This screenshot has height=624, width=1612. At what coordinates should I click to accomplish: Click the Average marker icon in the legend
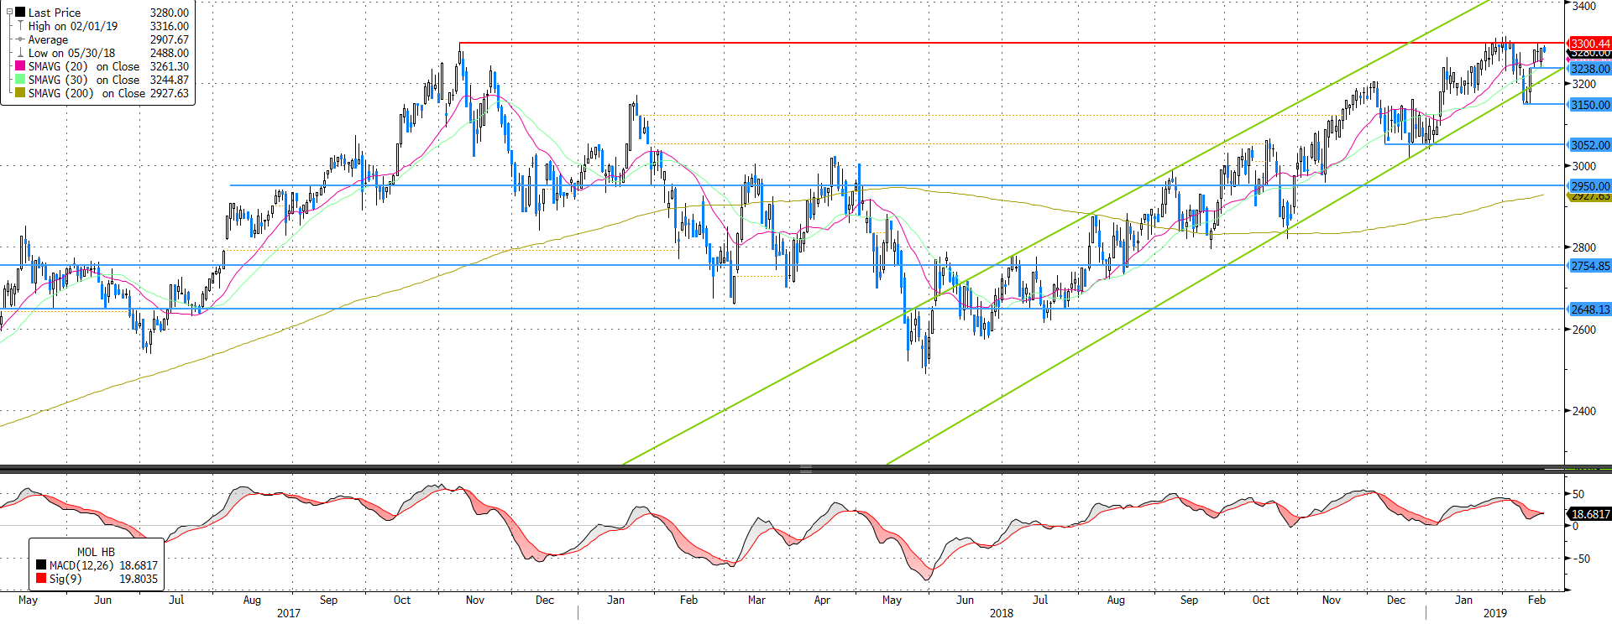click(20, 39)
